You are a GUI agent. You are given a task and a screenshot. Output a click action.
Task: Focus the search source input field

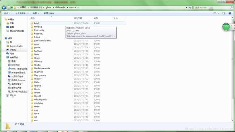click(x=211, y=8)
